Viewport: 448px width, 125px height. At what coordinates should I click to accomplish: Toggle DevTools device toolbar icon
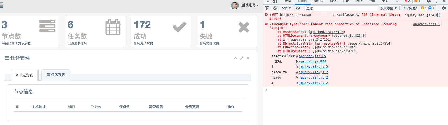[x=275, y=1]
